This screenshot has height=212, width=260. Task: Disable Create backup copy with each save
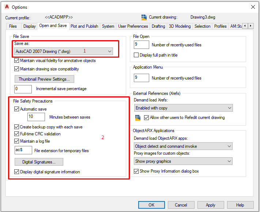tap(16, 127)
